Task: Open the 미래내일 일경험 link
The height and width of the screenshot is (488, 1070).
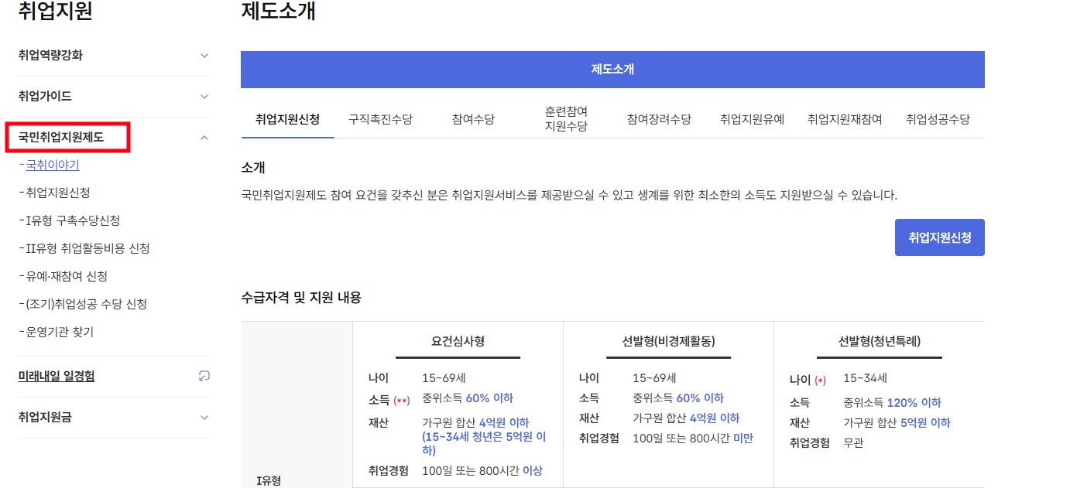Action: pos(57,376)
